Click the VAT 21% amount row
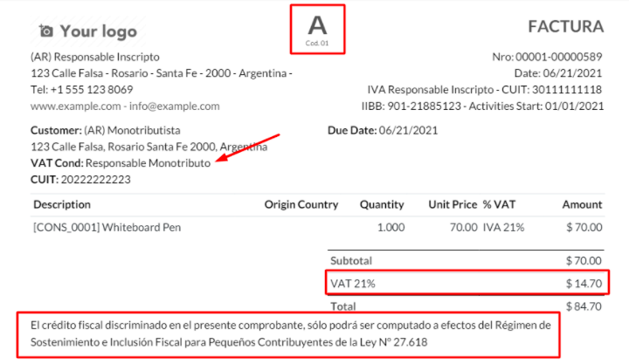Viewport: 629px width, 364px height. [x=467, y=284]
